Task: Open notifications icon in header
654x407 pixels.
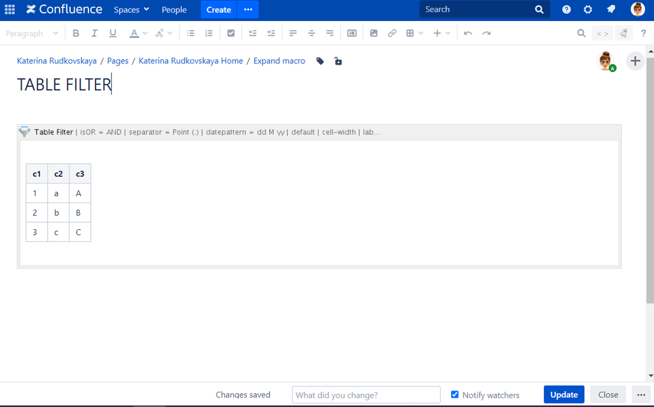Action: (x=611, y=9)
